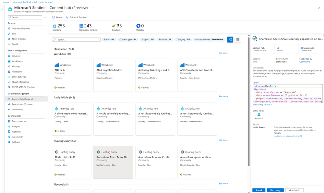This screenshot has width=324, height=193.
Task: Open Watchlist in sidebar
Action: point(16,132)
